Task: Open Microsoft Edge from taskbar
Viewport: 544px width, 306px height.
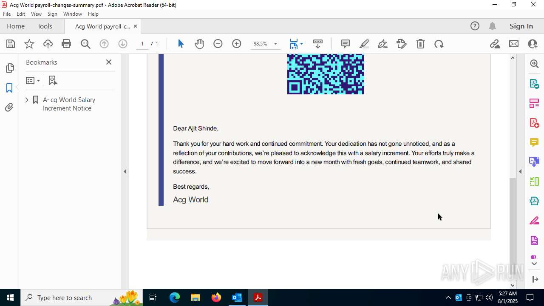Action: pyautogui.click(x=175, y=297)
